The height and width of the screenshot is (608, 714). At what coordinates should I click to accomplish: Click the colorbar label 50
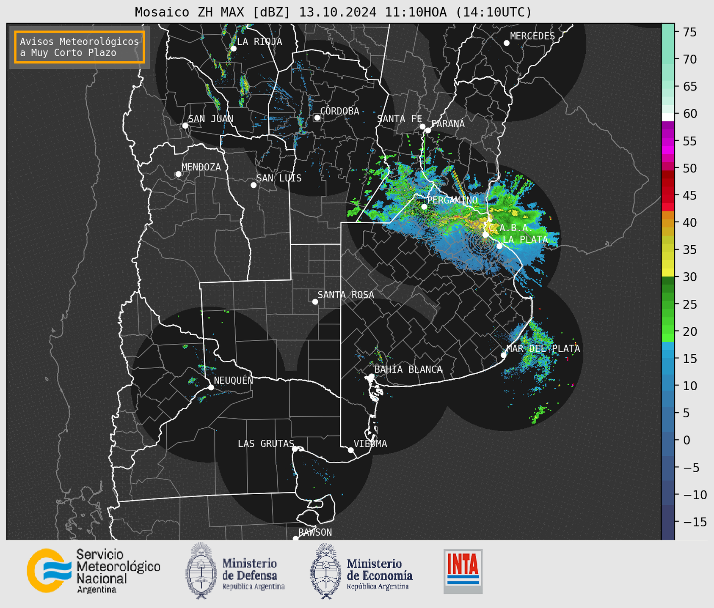point(690,168)
